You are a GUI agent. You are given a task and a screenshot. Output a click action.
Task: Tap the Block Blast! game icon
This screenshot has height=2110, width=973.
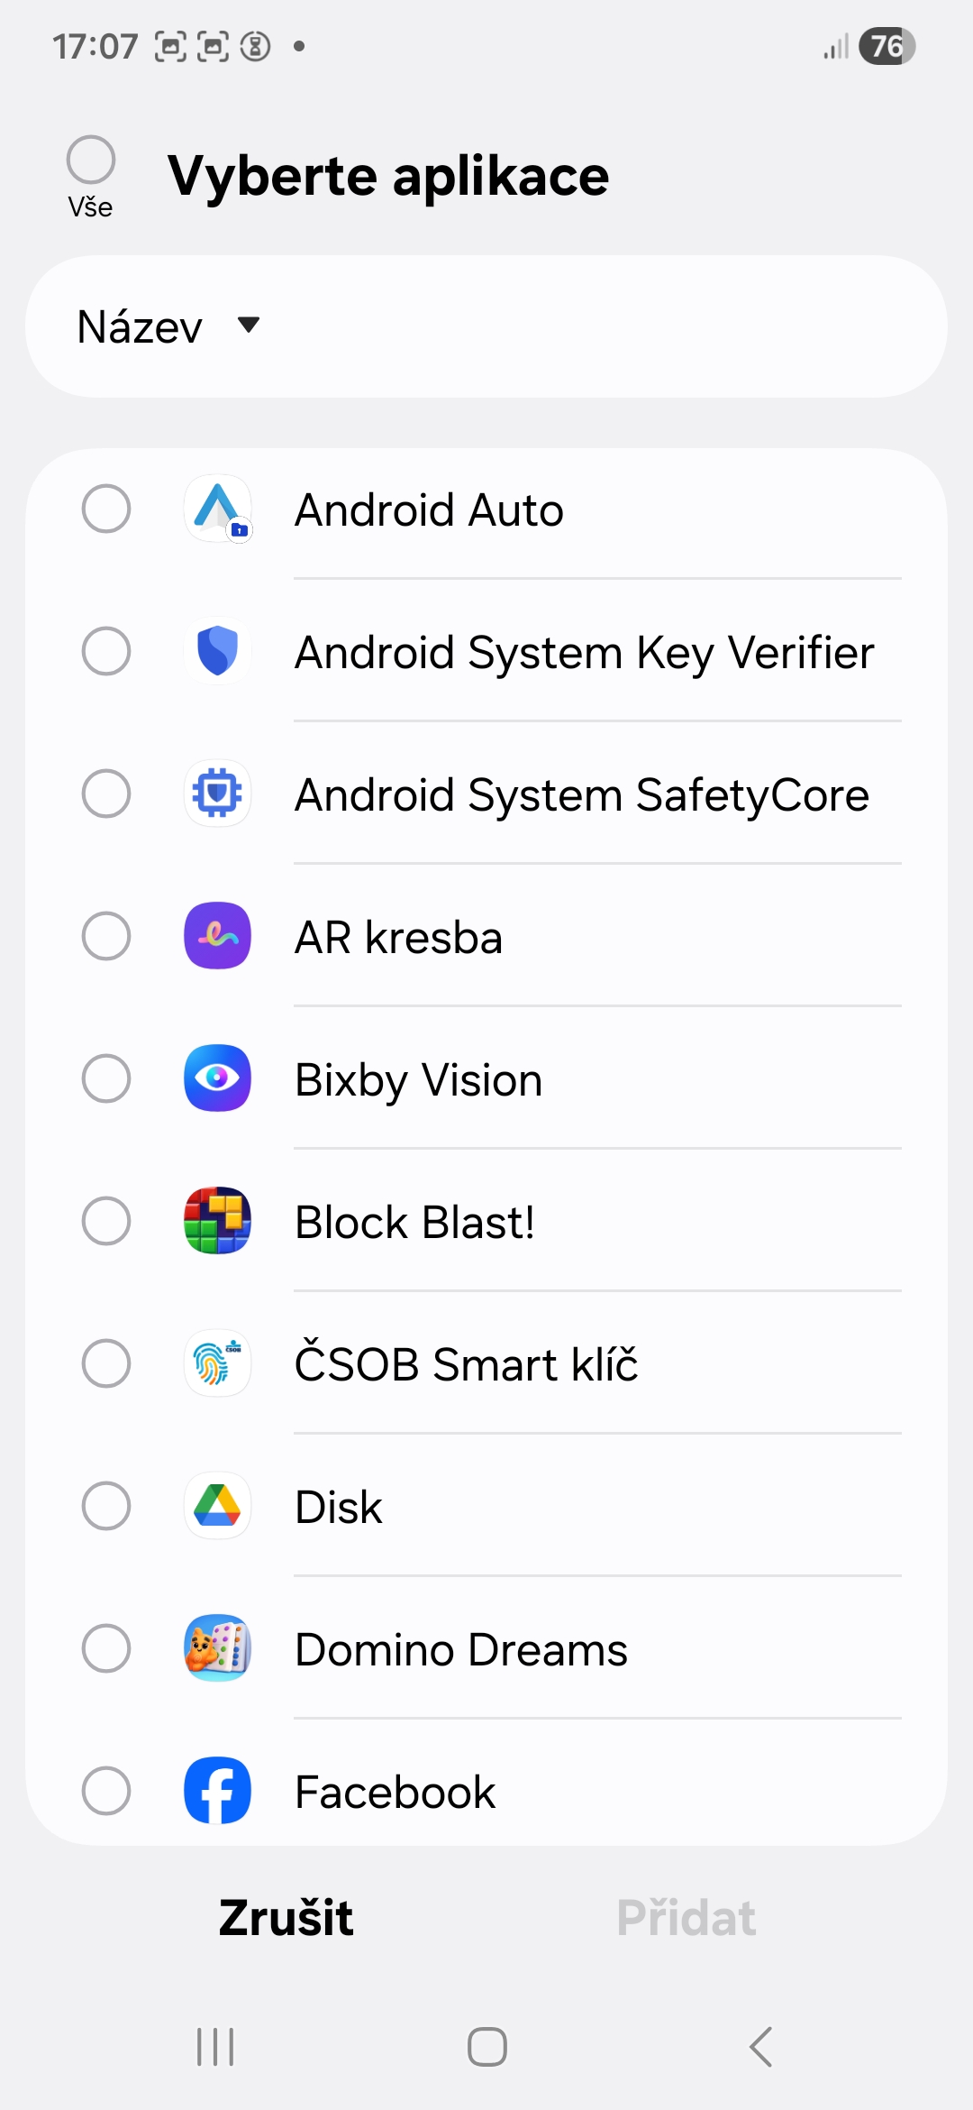click(x=217, y=1221)
